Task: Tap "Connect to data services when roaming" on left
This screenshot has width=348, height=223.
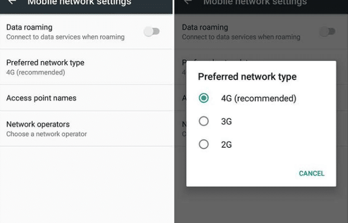Action: tap(65, 37)
